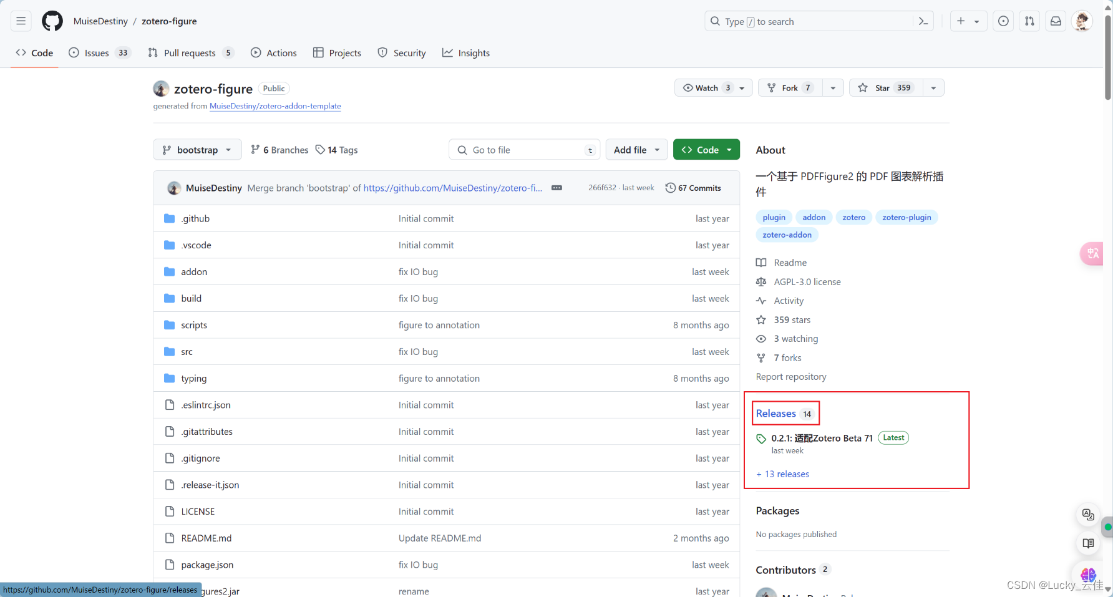The width and height of the screenshot is (1113, 597).
Task: Switch to the Issues tab
Action: tap(99, 53)
